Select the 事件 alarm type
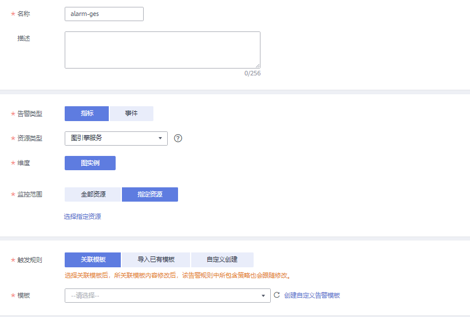The width and height of the screenshot is (470, 317). (131, 113)
